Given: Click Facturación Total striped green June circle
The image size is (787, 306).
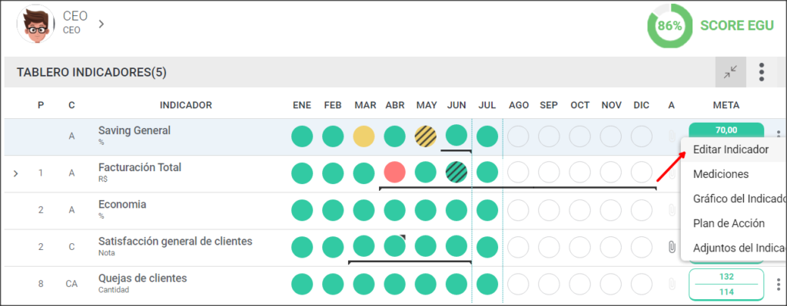Looking at the screenshot, I should [457, 173].
